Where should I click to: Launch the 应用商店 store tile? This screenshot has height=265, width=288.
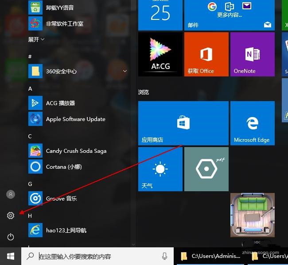[183, 123]
